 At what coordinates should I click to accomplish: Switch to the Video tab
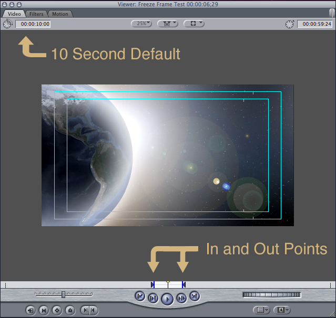click(14, 14)
